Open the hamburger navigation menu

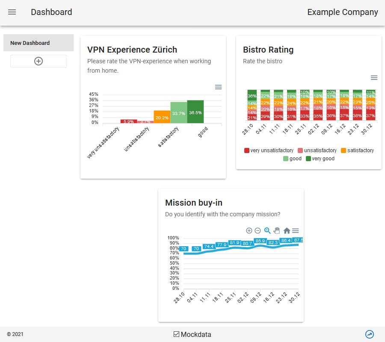click(12, 12)
